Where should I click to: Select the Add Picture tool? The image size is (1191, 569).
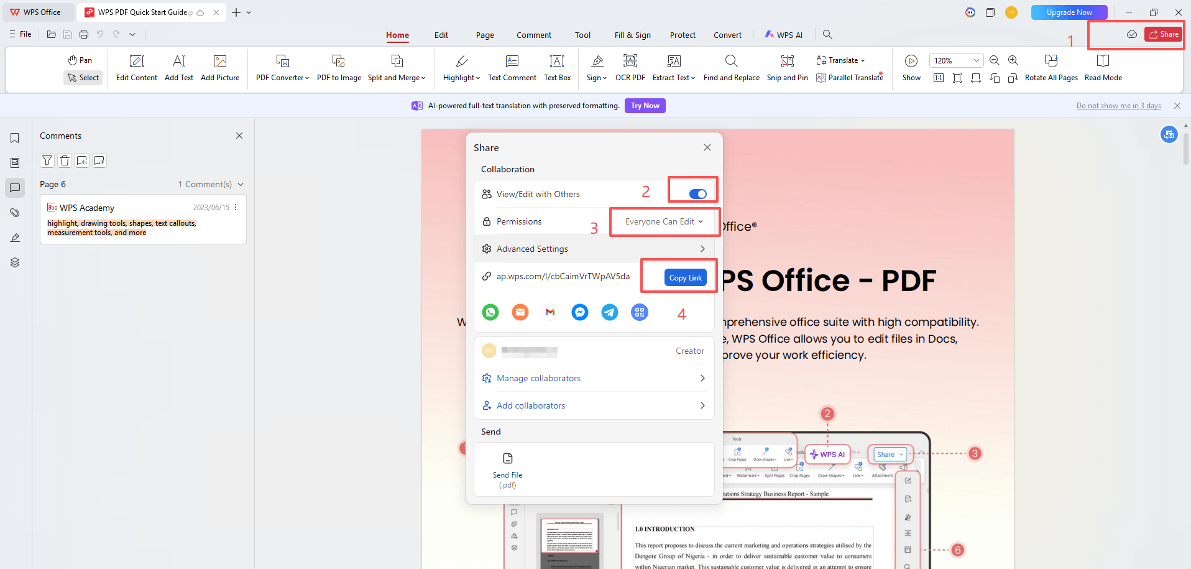coord(220,67)
